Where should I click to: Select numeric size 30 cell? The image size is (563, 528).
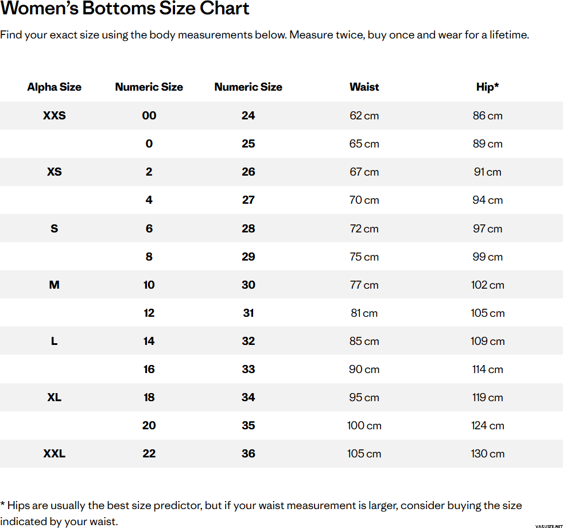pos(248,285)
